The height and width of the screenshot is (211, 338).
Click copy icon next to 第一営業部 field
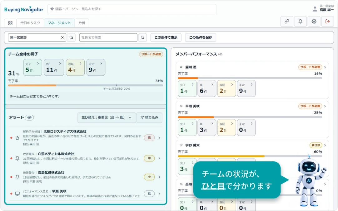click(x=71, y=37)
